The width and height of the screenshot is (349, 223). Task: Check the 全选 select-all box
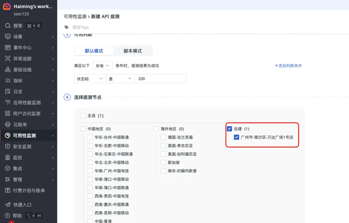click(x=83, y=116)
